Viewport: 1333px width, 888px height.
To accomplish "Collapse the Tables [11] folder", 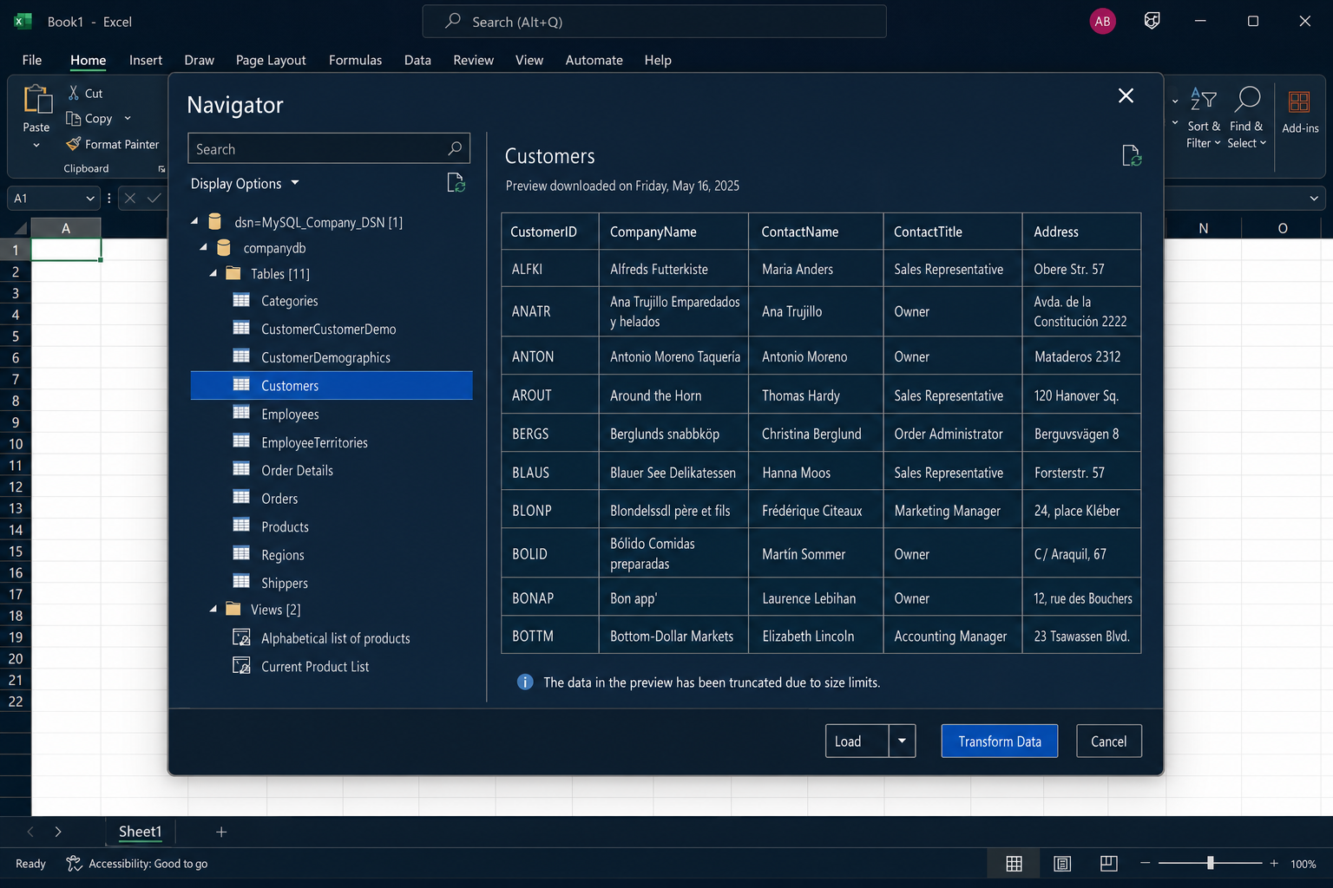I will [x=213, y=272].
